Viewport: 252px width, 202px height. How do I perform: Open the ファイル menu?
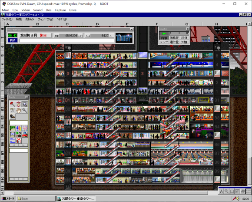(x=7, y=19)
